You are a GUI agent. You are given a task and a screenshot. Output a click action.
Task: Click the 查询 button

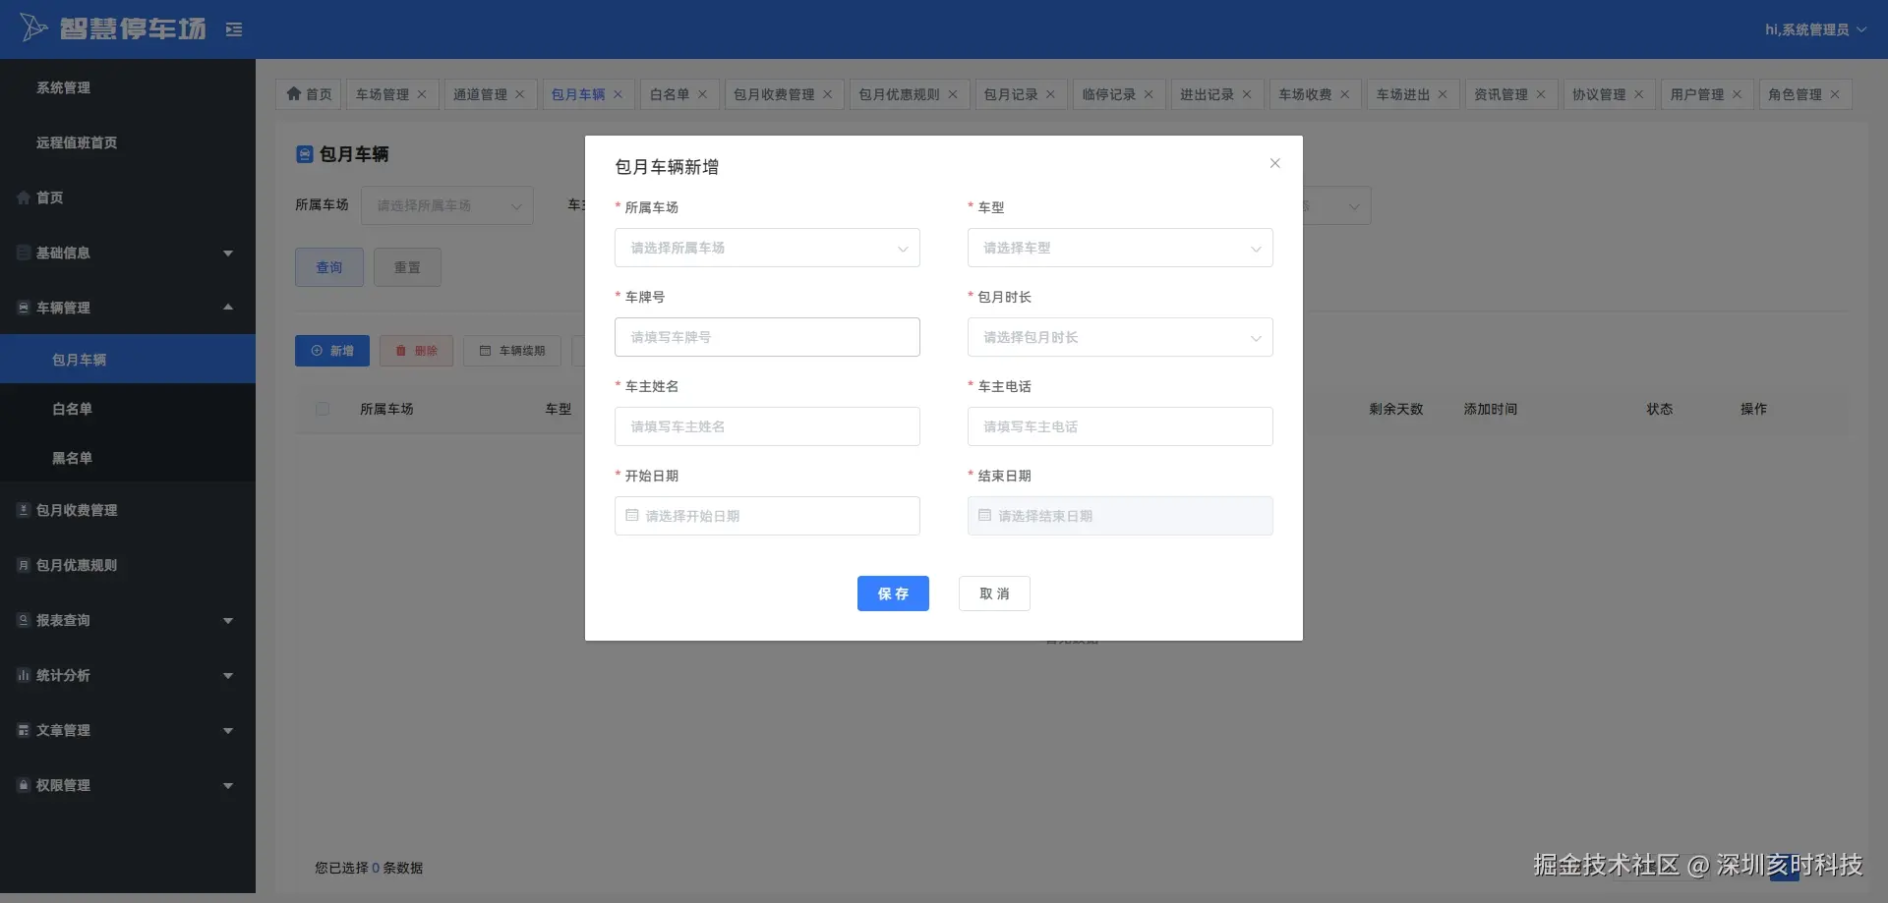coord(329,267)
